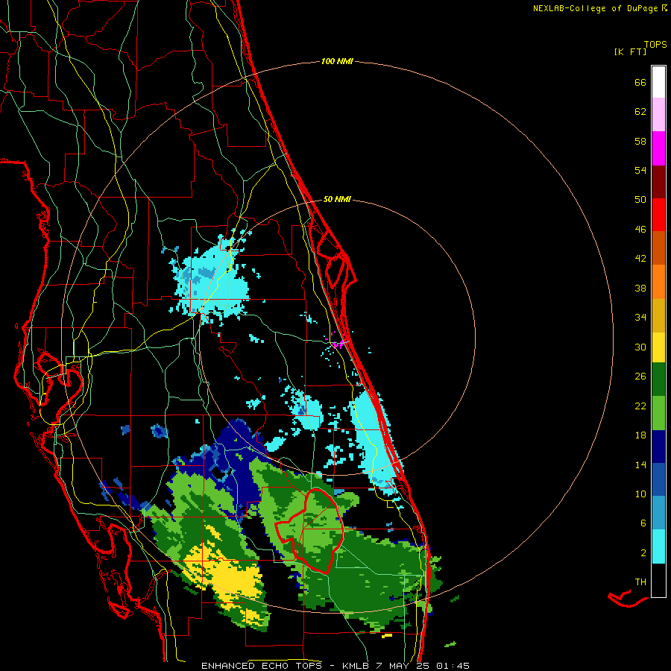
Task: Click the gold 34 kft legend swatch
Action: tap(658, 315)
